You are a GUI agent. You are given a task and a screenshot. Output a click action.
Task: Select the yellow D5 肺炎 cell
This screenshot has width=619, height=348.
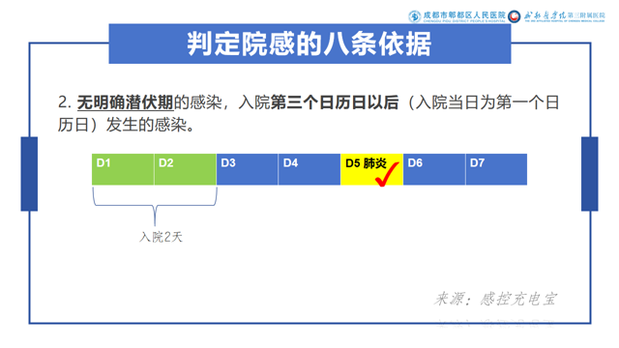371,169
